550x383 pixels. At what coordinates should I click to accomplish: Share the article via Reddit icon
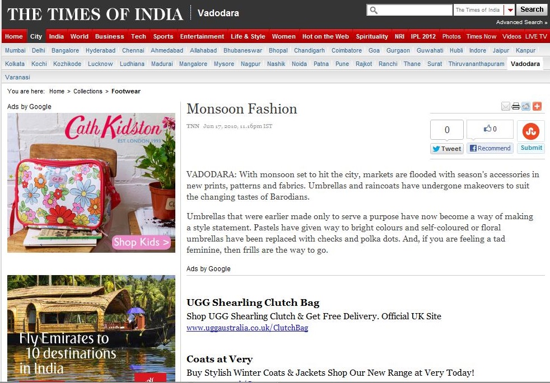coord(526,106)
